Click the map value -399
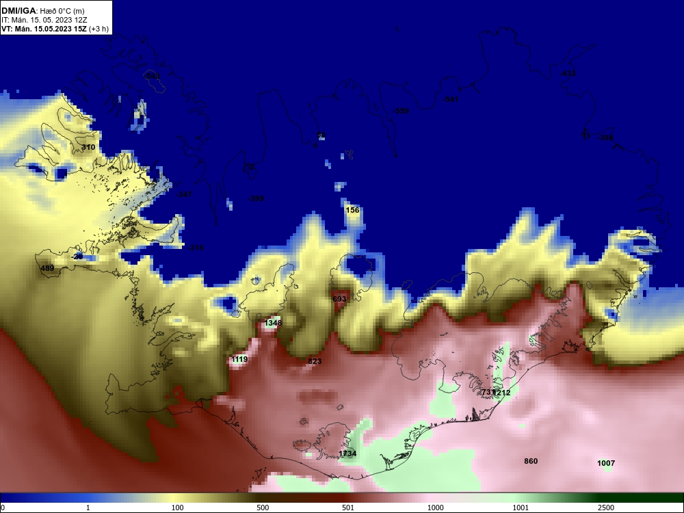684x513 pixels. coord(256,198)
